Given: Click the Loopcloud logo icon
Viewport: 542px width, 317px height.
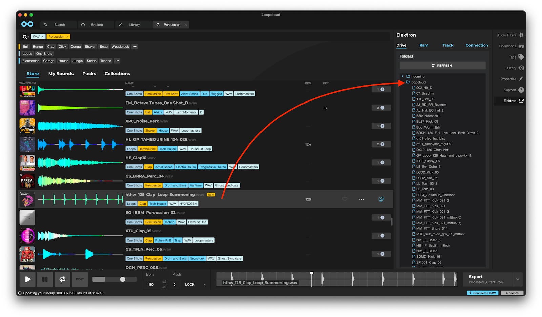Looking at the screenshot, I should [x=27, y=24].
